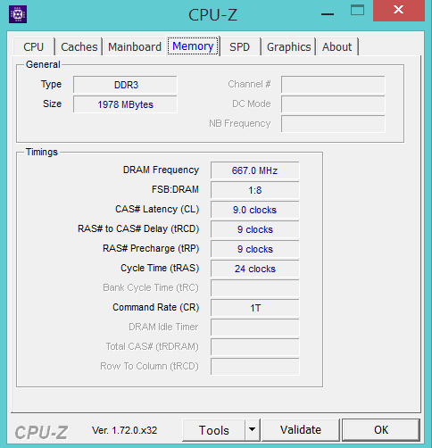Open the About tab

(337, 46)
